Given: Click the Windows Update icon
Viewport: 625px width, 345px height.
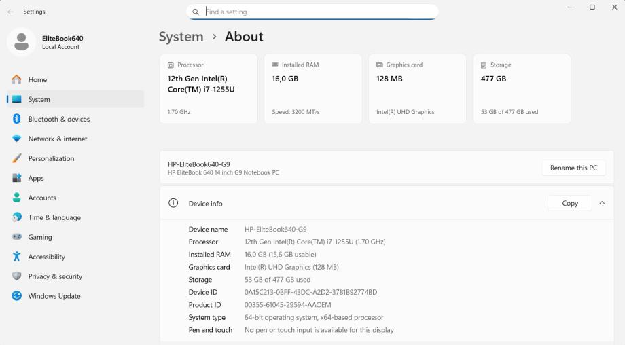Looking at the screenshot, I should click(17, 296).
